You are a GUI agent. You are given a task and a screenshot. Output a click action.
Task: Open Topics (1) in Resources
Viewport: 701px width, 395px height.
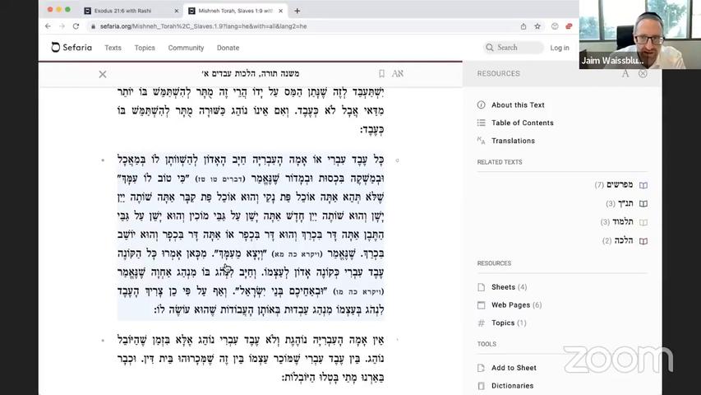509,323
